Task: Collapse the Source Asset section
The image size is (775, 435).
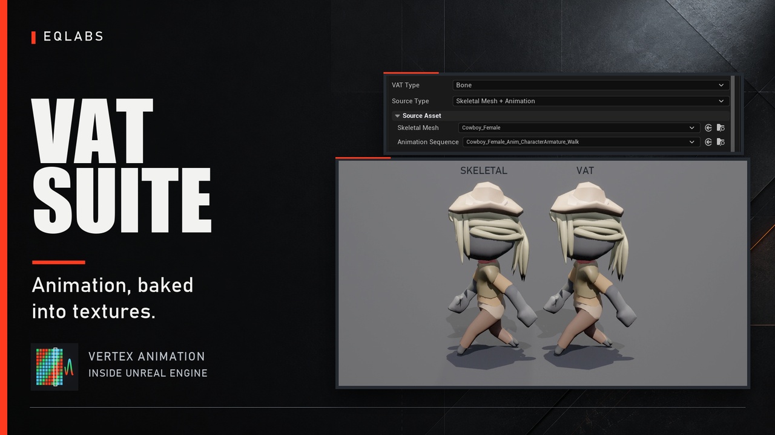Action: click(397, 115)
